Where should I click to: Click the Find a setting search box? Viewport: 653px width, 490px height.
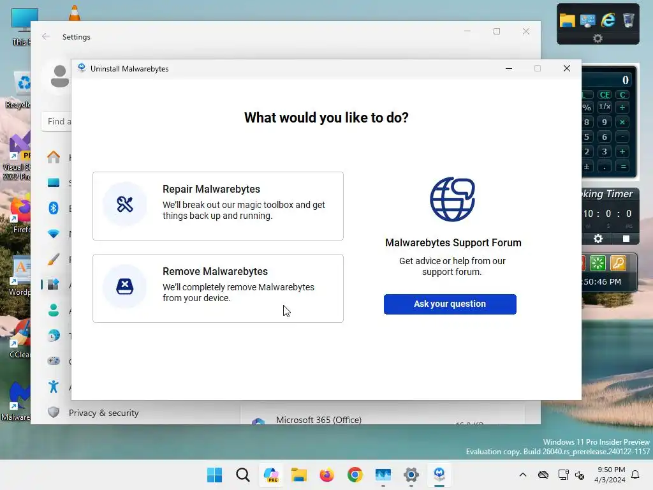click(x=57, y=122)
